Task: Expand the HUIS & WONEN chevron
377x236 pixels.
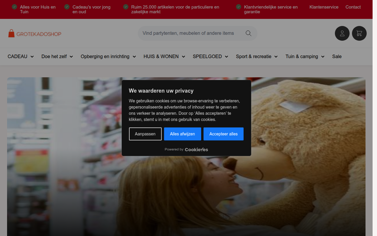Action: [183, 57]
